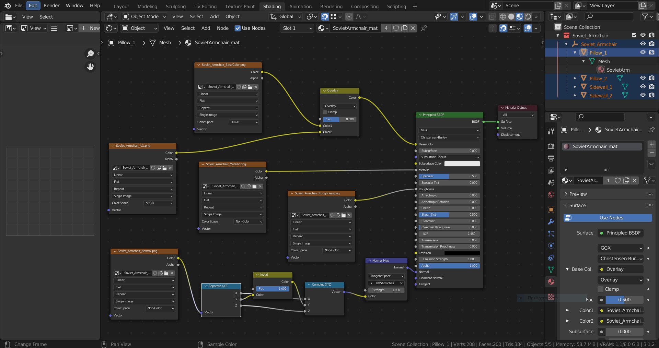This screenshot has height=348, width=659.
Task: Switch to the UV Editing workspace tab
Action: pos(205,6)
